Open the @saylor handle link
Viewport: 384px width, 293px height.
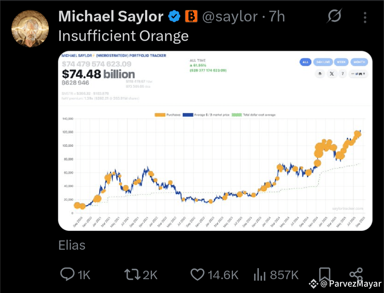pyautogui.click(x=230, y=17)
